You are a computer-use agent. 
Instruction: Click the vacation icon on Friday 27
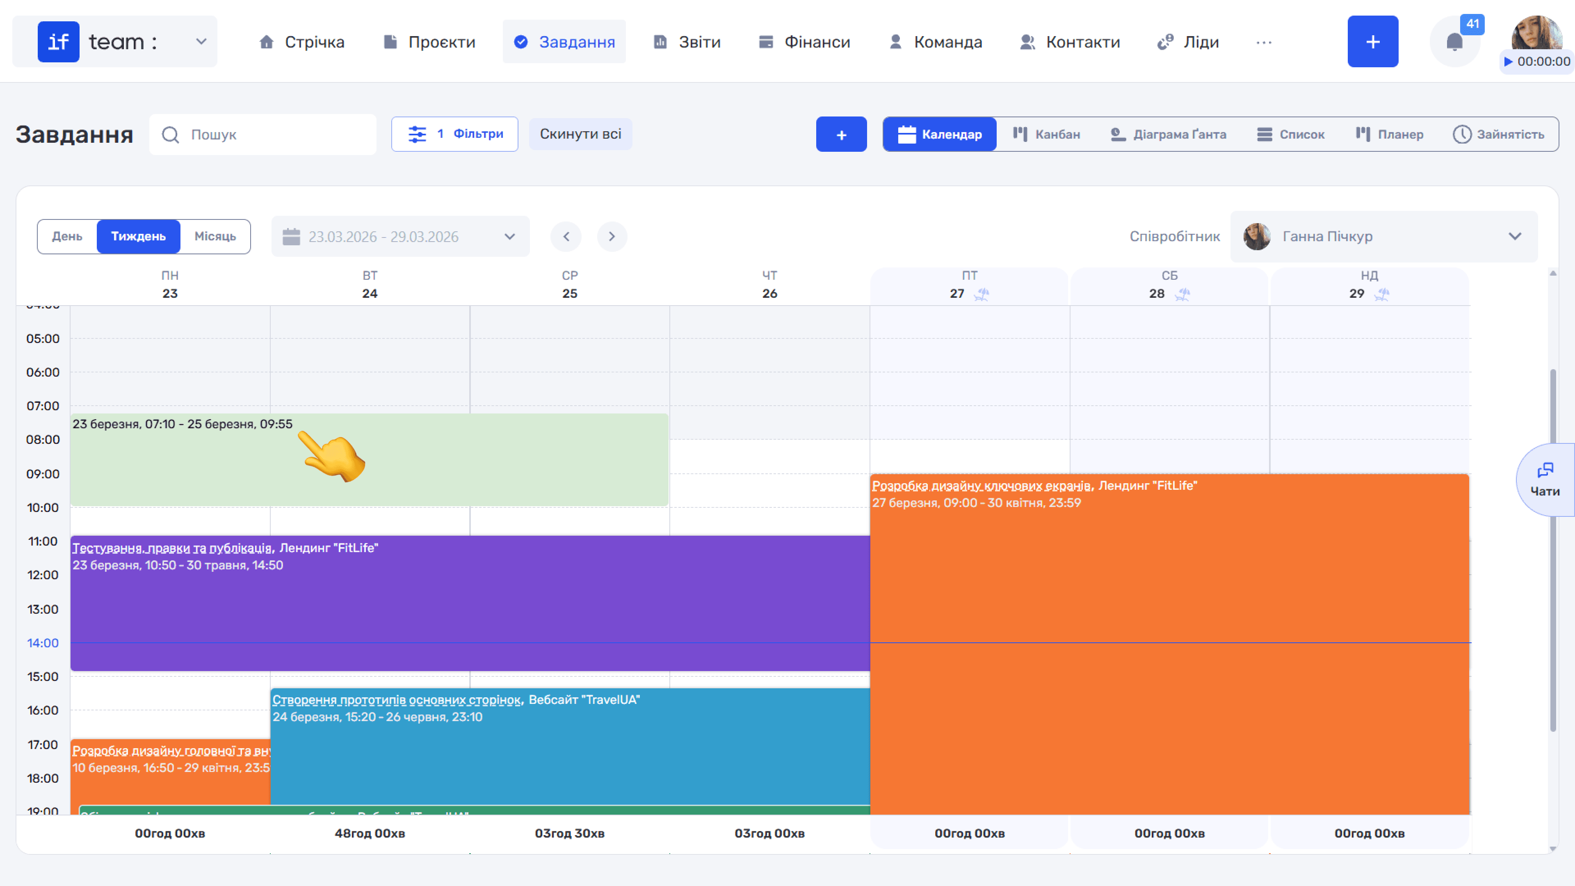(982, 294)
